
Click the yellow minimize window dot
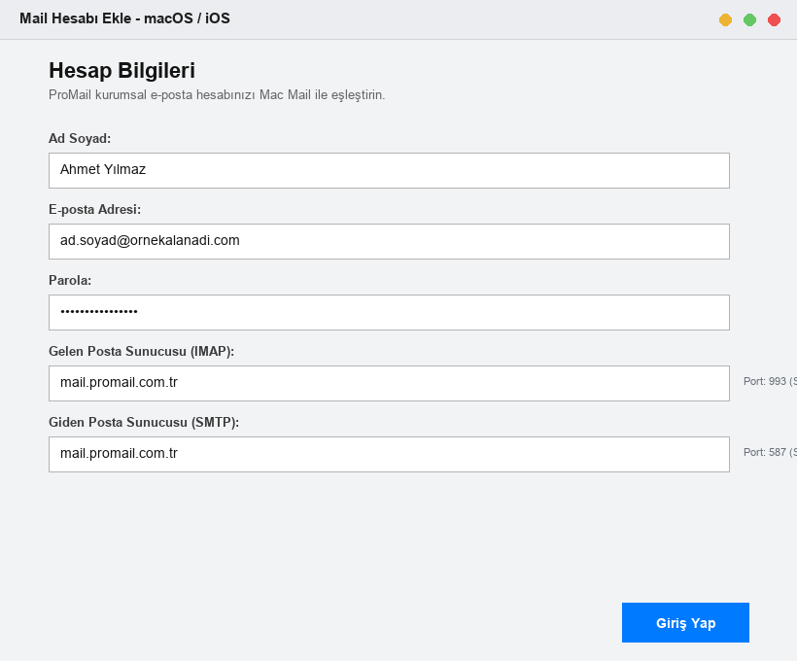pos(725,19)
